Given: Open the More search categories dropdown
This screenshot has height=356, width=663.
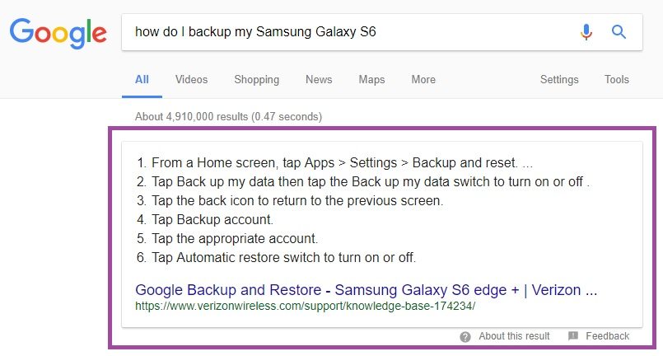Looking at the screenshot, I should (x=423, y=80).
